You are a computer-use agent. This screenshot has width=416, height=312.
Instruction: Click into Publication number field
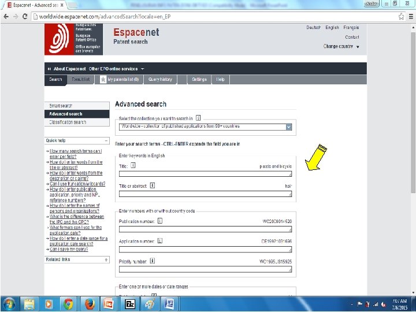205,229
